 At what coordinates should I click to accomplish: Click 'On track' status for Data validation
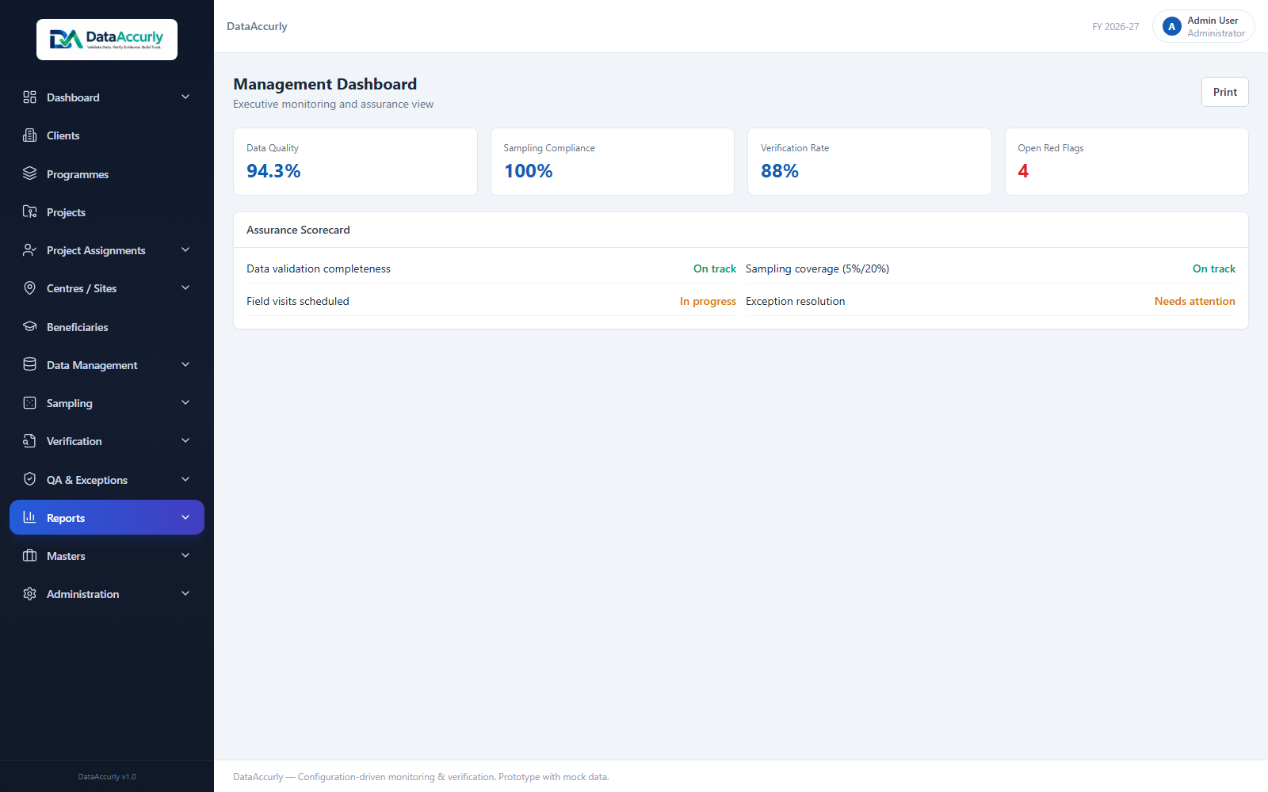click(715, 268)
